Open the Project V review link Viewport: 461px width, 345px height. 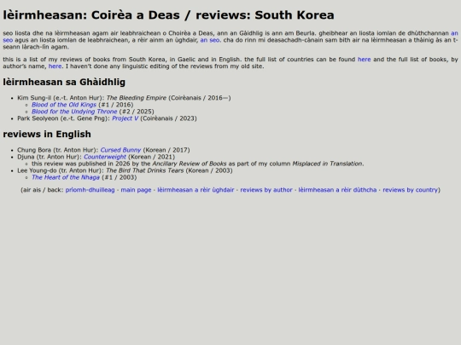click(x=125, y=118)
